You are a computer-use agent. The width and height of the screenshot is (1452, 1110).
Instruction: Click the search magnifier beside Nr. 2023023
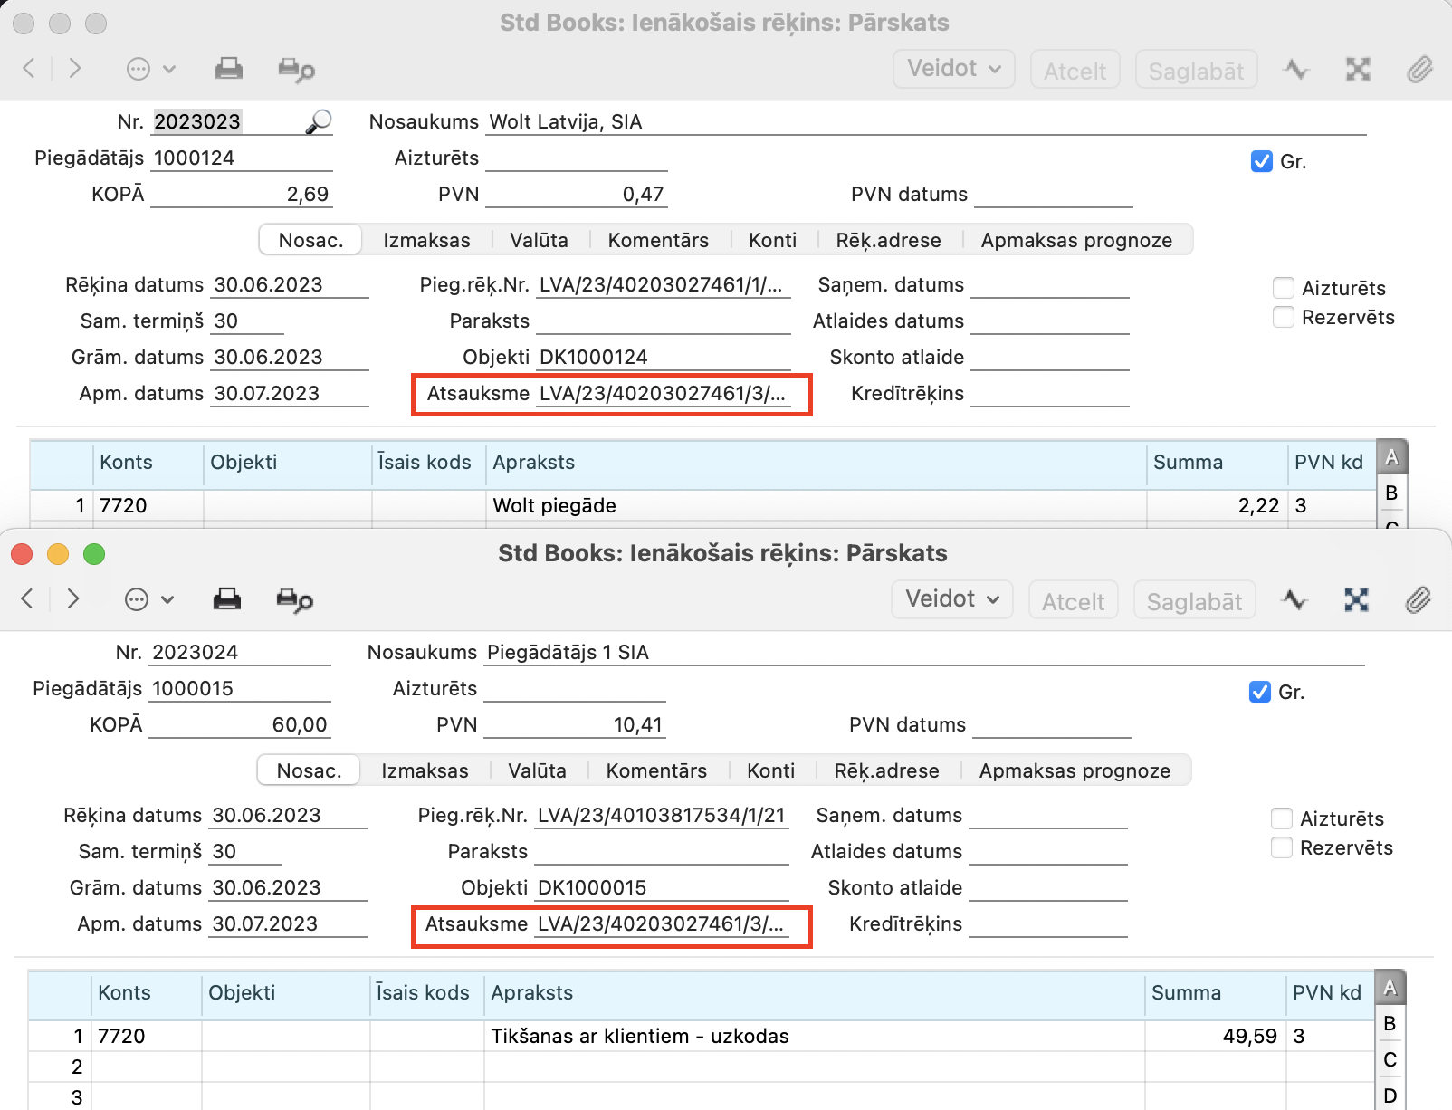point(318,121)
